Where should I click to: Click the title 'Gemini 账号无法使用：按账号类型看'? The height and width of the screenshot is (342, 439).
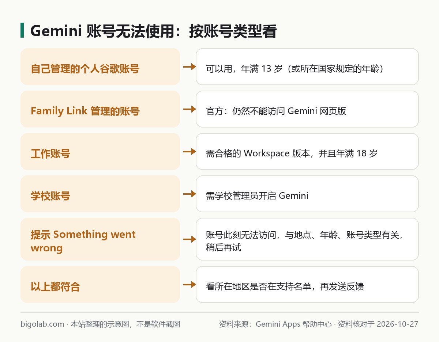tap(153, 31)
